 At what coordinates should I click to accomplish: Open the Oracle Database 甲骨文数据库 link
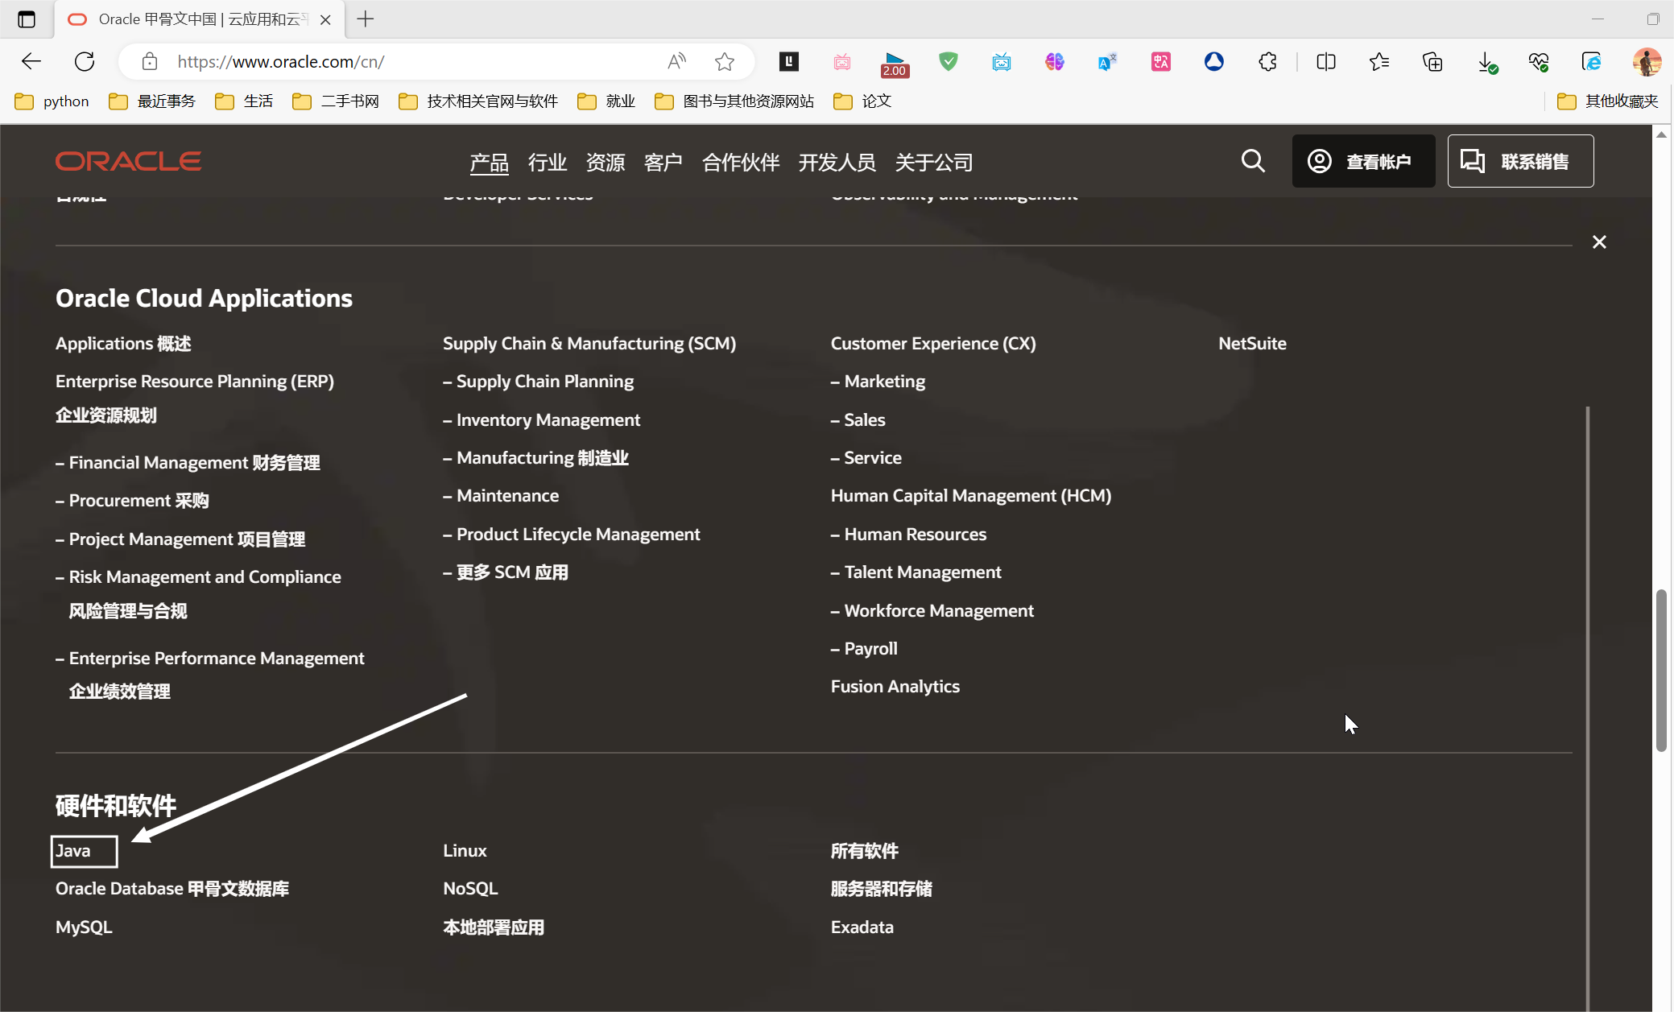click(172, 889)
